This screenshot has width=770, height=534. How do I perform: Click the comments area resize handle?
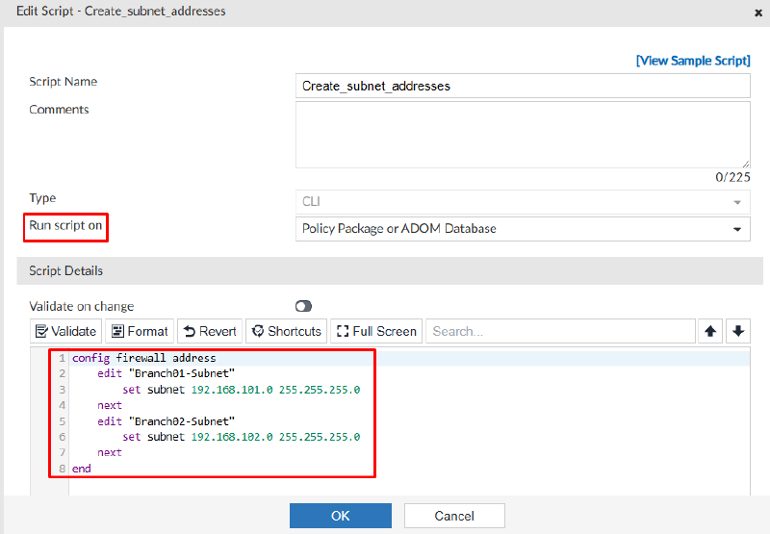click(x=745, y=164)
